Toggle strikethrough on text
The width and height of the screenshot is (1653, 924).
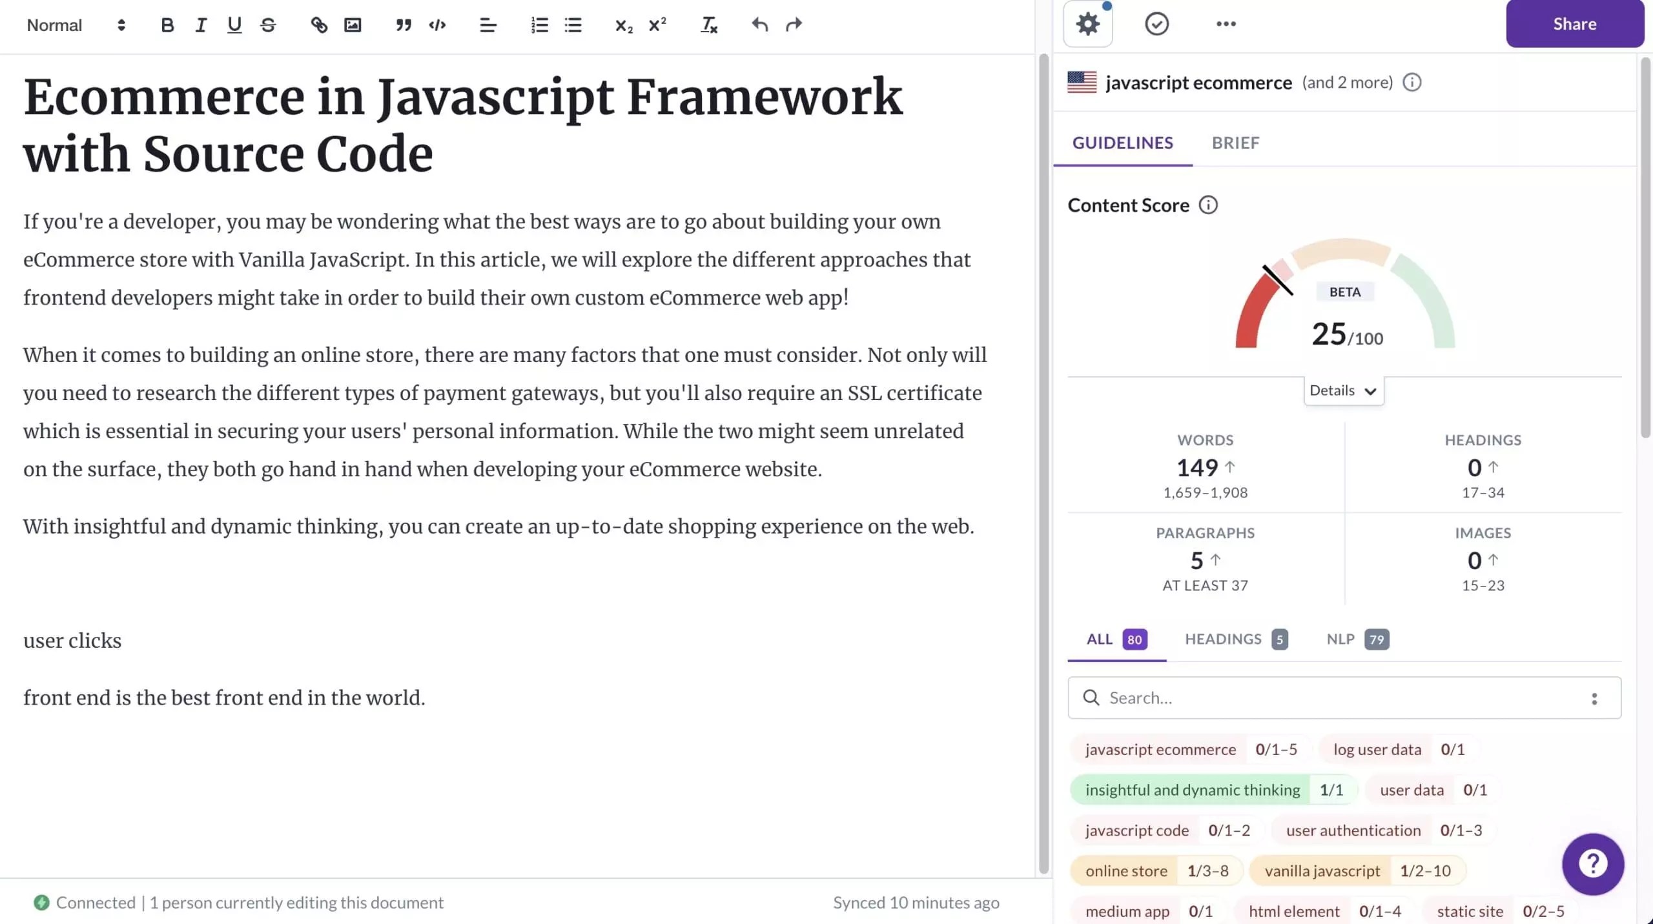click(268, 25)
